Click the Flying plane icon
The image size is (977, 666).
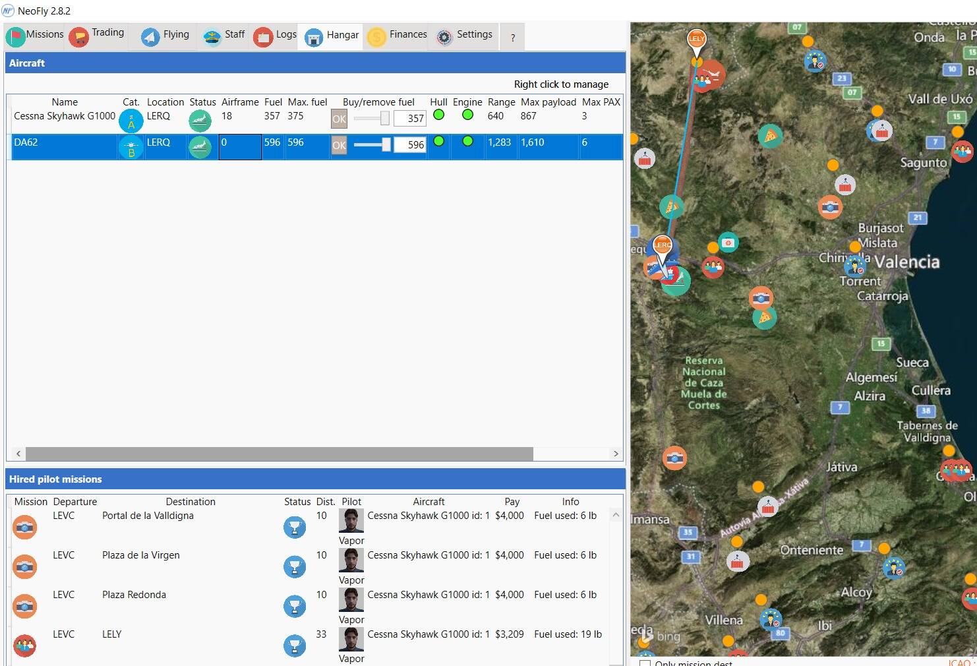[x=150, y=37]
